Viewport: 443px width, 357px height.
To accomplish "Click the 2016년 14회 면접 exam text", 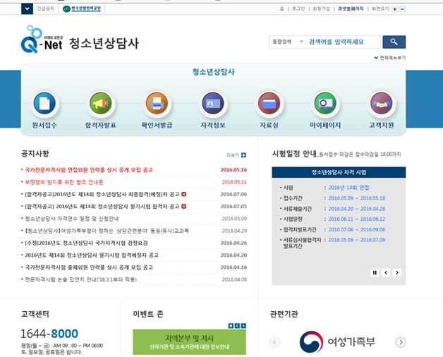I will (x=348, y=188).
